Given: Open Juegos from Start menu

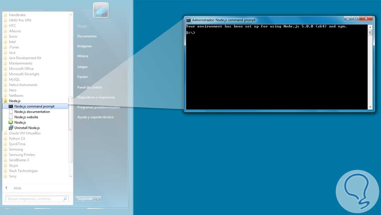Looking at the screenshot, I should 82,67.
